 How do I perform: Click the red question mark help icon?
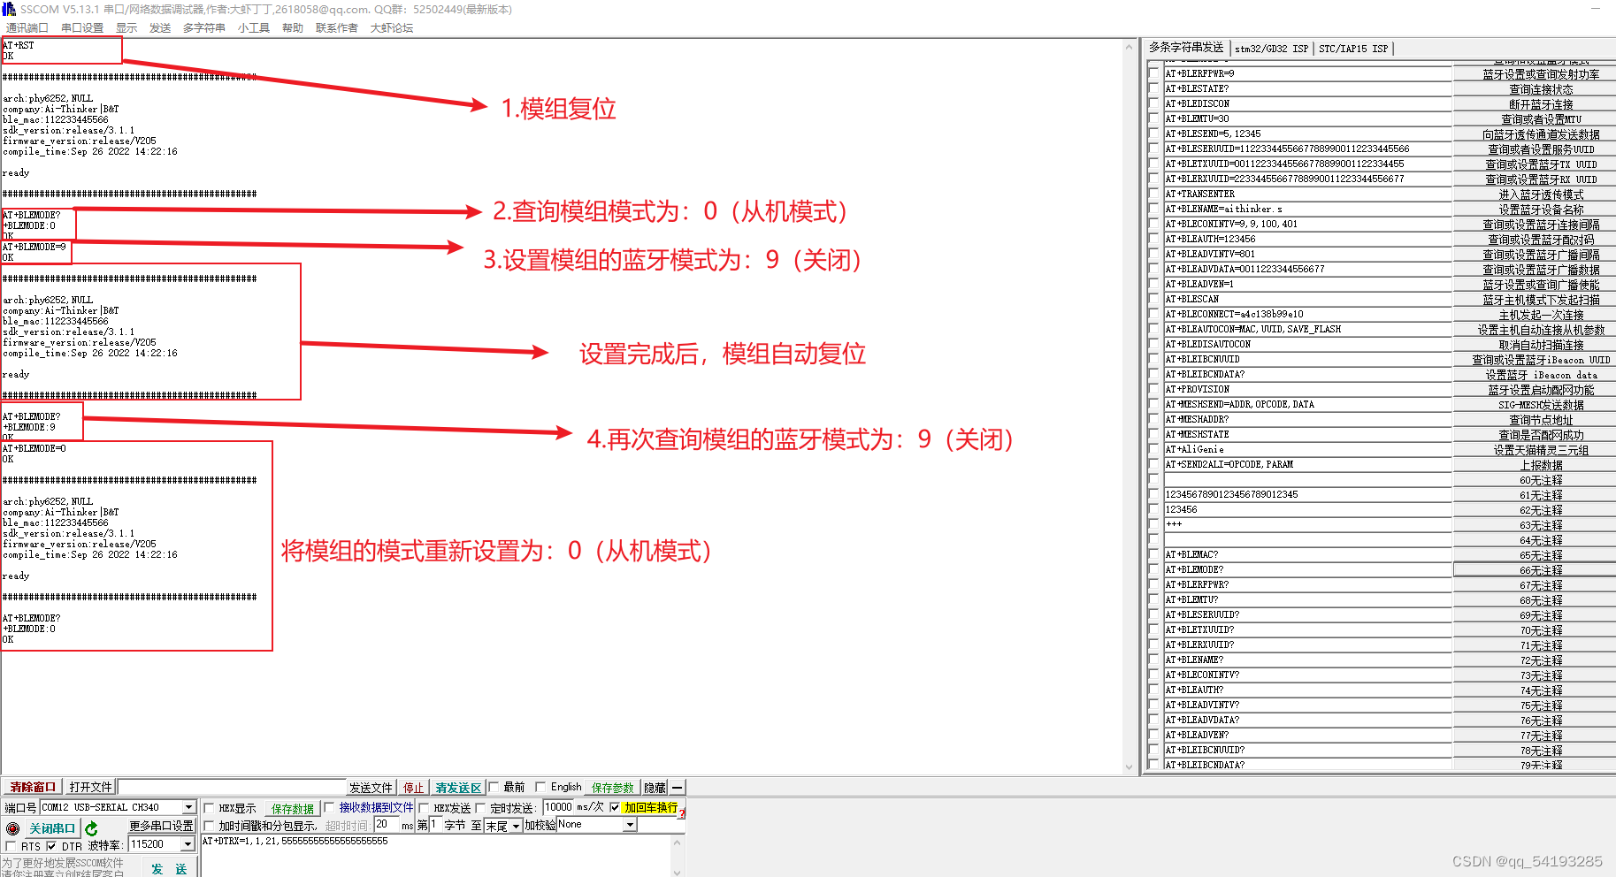tap(682, 813)
